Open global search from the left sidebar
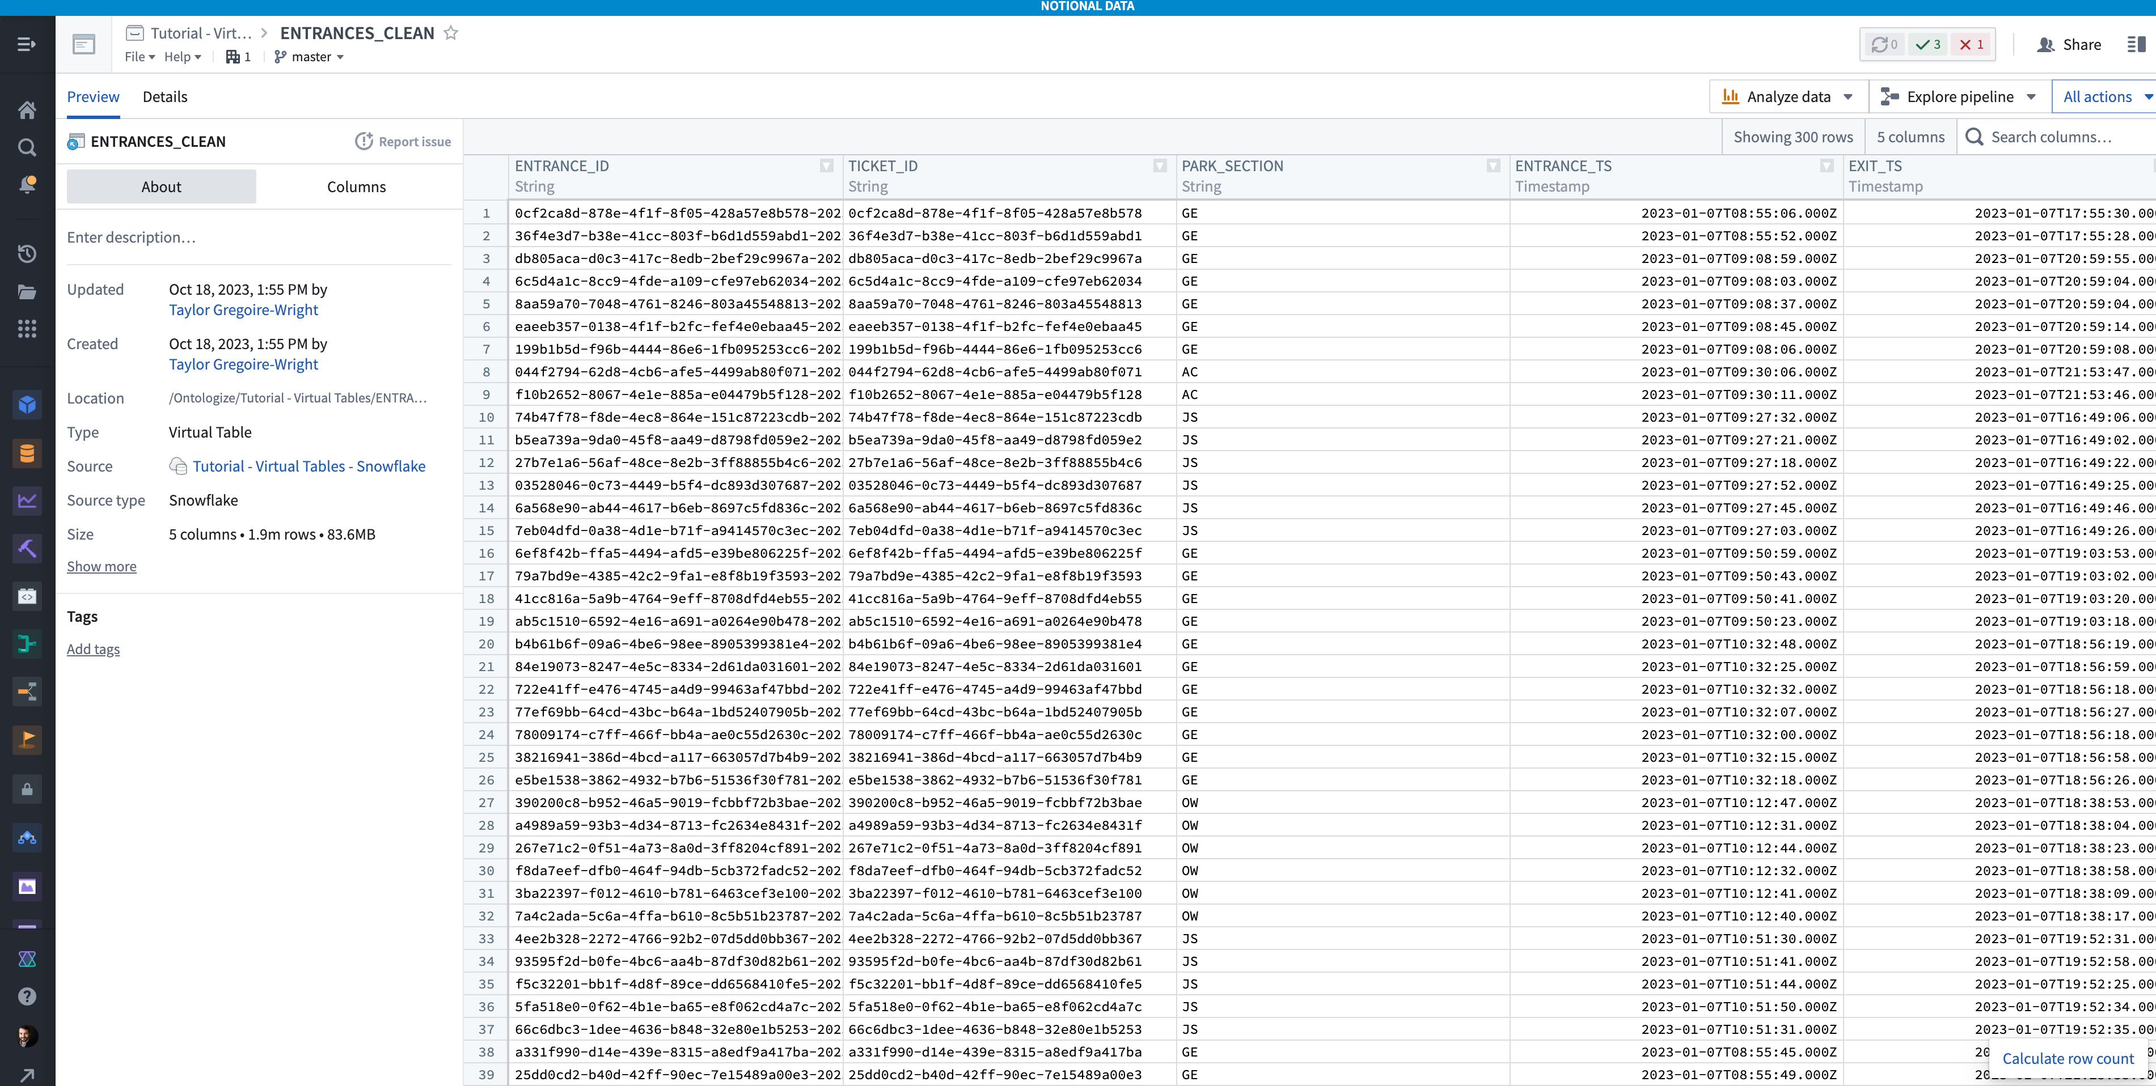 (28, 147)
